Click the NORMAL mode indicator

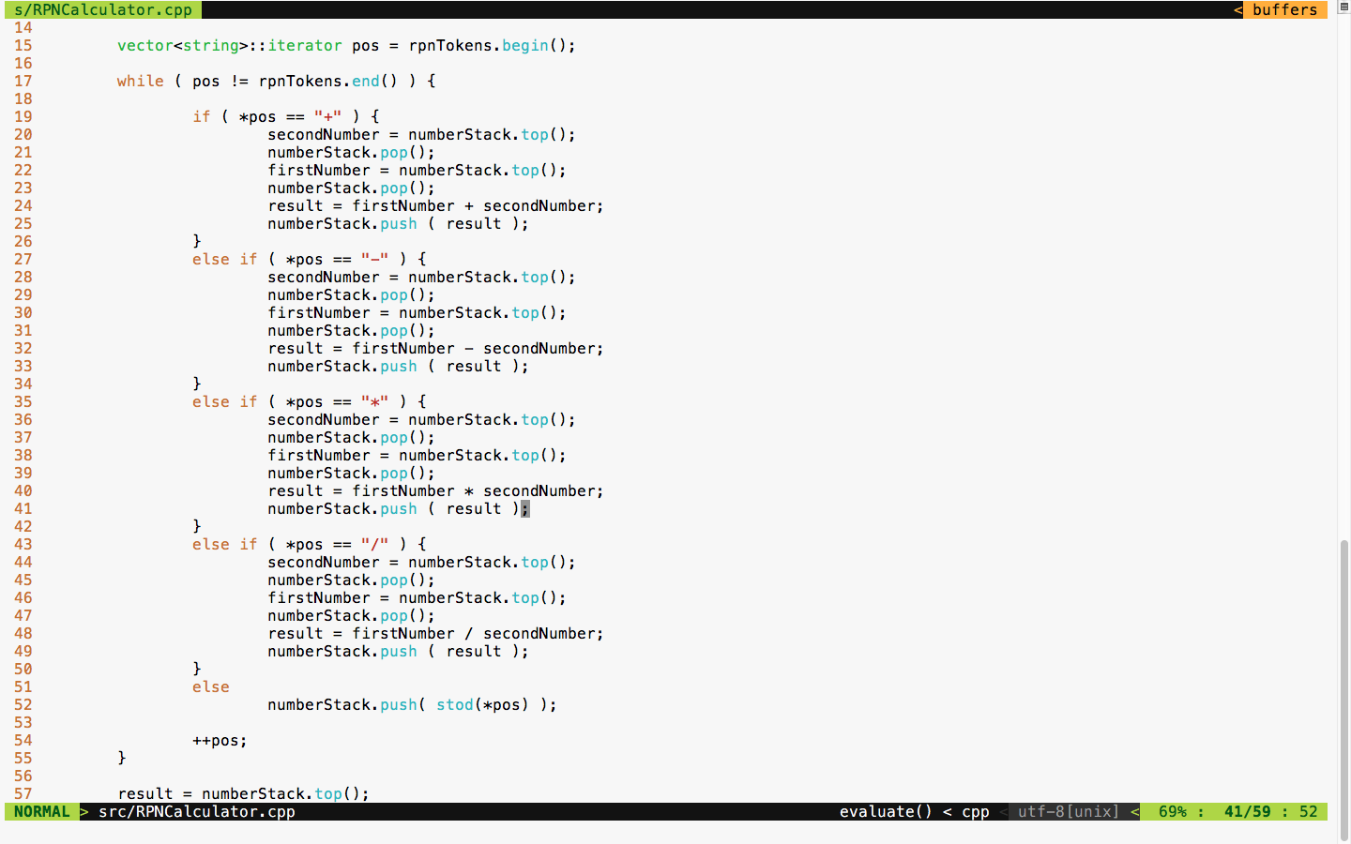tap(41, 812)
